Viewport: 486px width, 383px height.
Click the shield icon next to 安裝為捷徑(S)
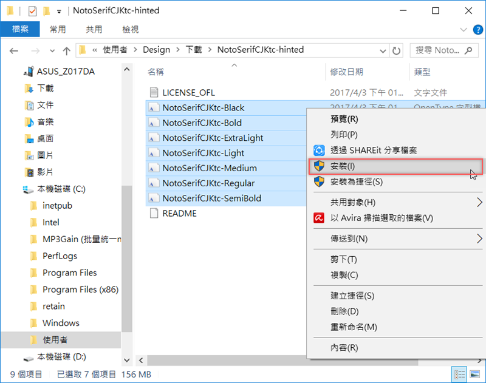pyautogui.click(x=319, y=181)
